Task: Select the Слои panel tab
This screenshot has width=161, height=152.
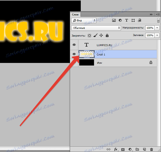Action: coord(75,15)
